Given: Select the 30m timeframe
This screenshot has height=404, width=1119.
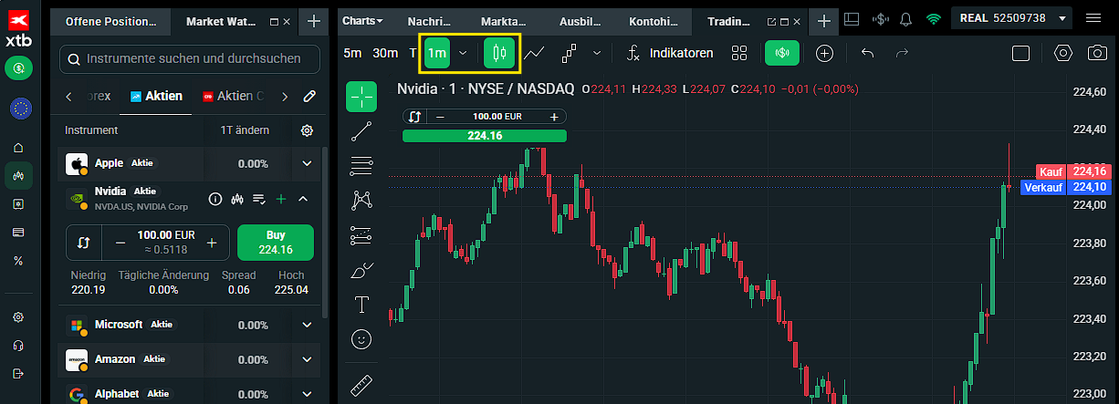Looking at the screenshot, I should (x=385, y=53).
